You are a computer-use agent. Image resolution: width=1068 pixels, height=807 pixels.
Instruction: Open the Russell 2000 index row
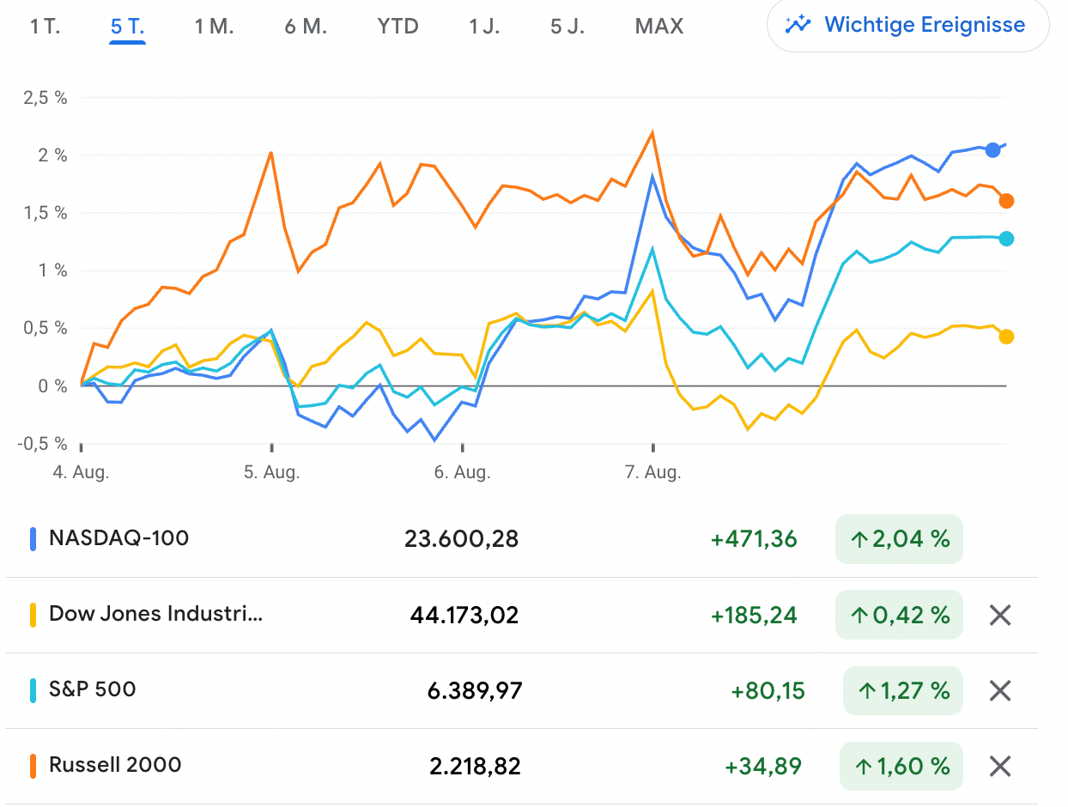click(x=521, y=766)
